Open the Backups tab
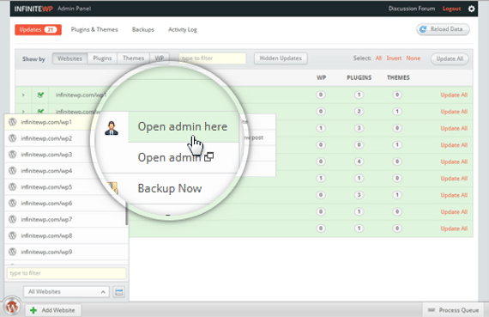Image resolution: width=489 pixels, height=317 pixels. click(x=142, y=30)
